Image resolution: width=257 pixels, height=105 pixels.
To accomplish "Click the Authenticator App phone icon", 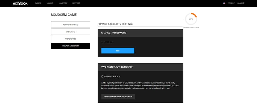I will [102, 76].
